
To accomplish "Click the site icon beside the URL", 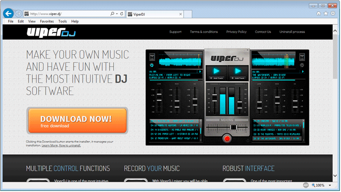I will click(x=27, y=14).
